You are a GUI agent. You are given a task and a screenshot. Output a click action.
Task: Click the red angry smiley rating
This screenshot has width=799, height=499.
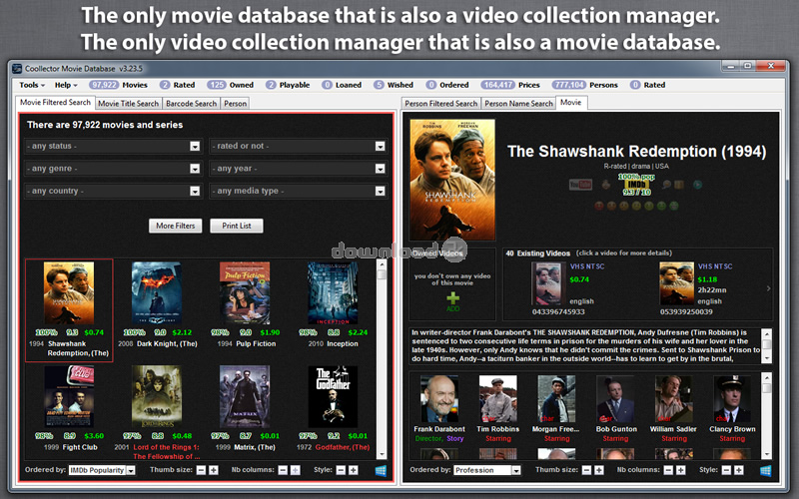tap(598, 206)
